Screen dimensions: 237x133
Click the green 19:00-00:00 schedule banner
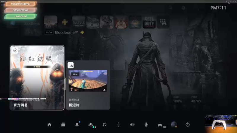tap(20, 16)
